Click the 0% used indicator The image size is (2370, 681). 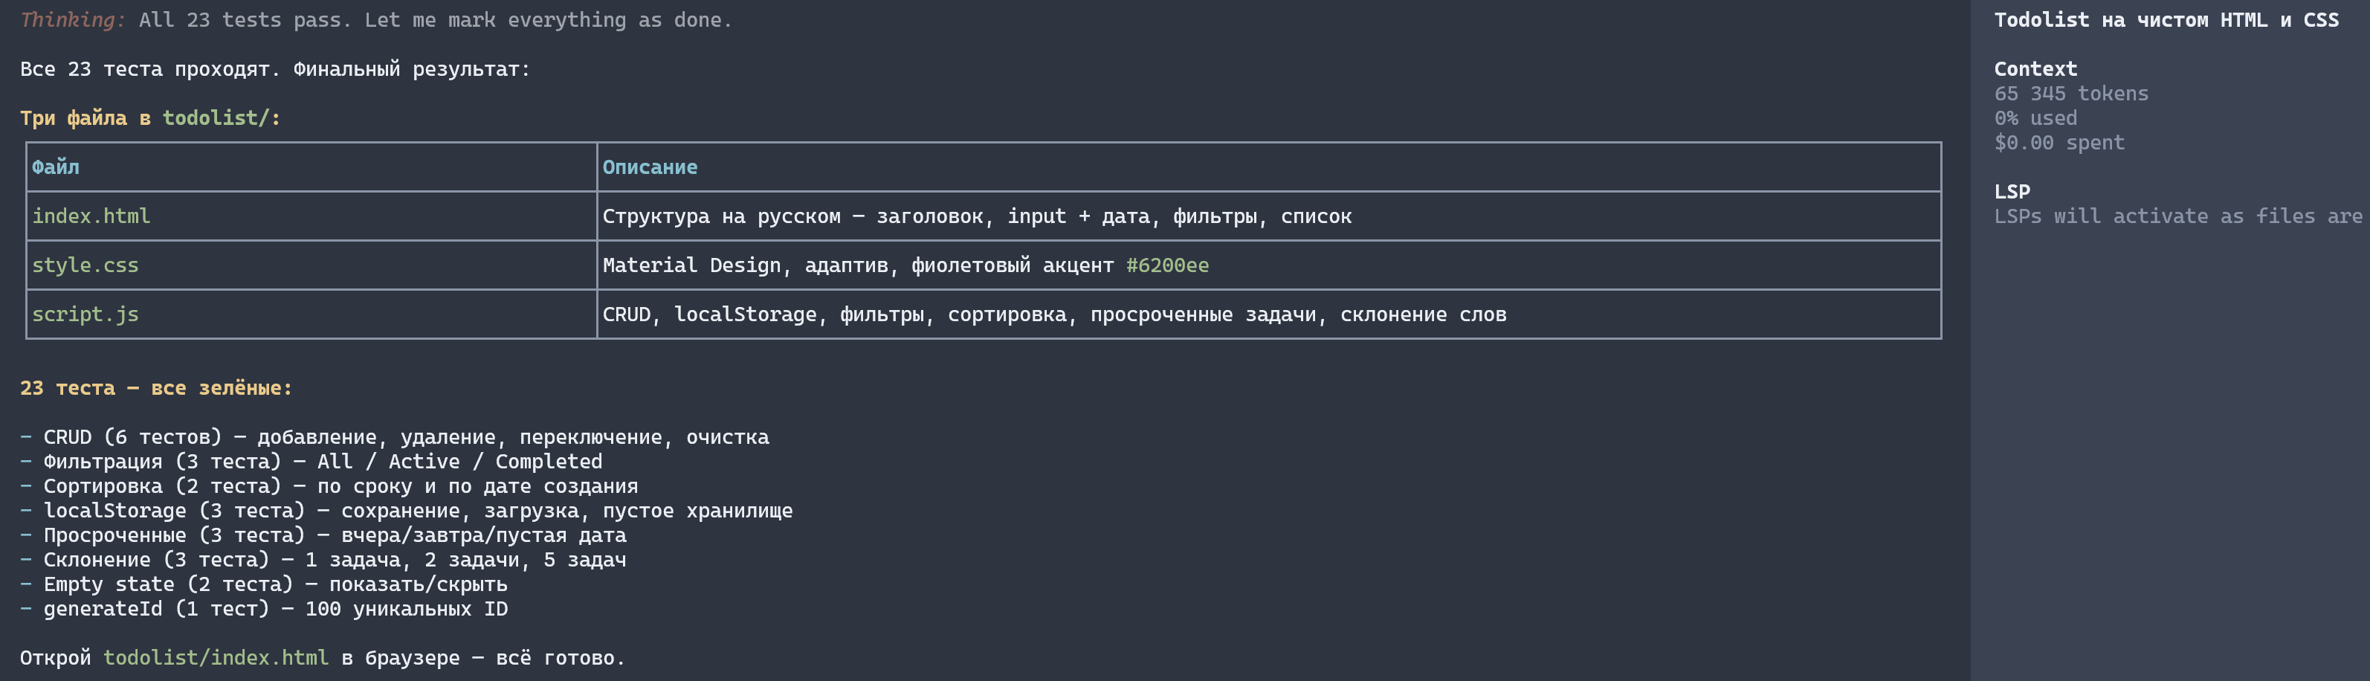[2035, 117]
